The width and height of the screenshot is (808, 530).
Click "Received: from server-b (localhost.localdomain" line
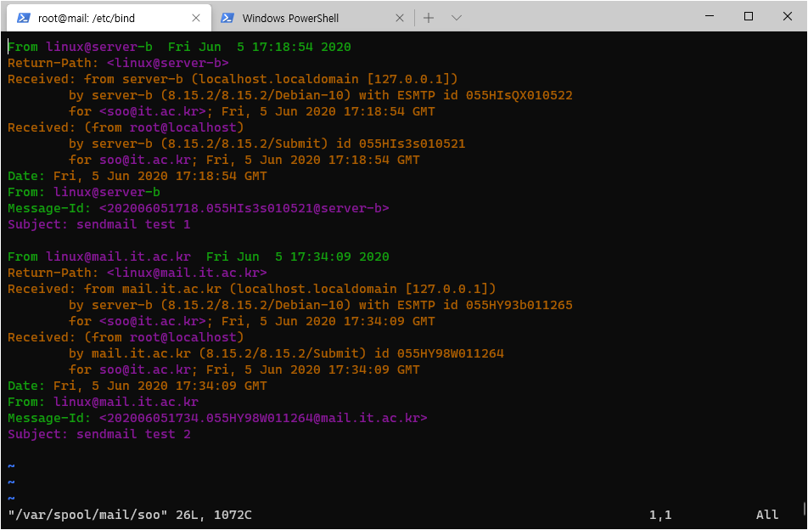(233, 79)
